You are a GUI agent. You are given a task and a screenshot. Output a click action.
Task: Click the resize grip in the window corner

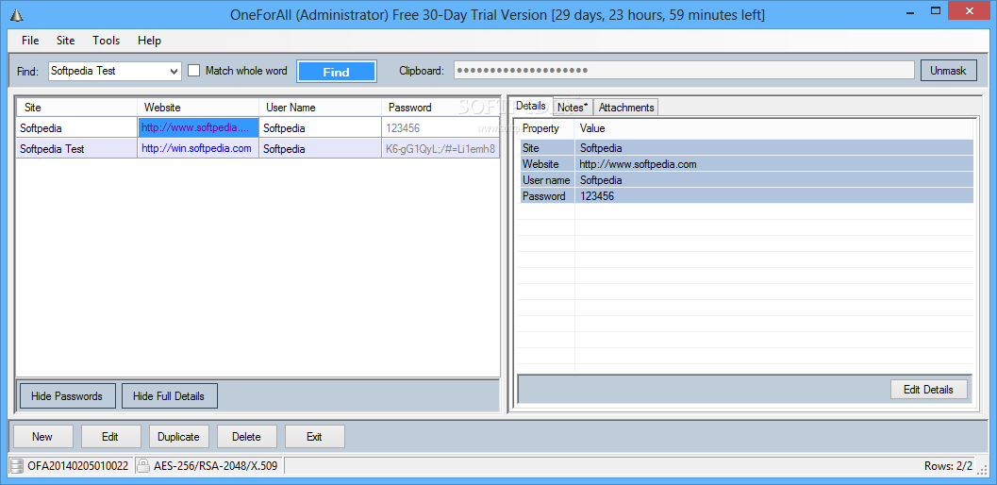982,470
